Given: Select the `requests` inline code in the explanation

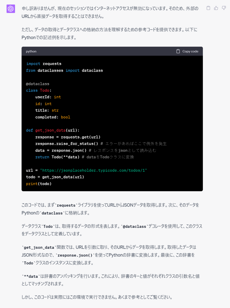Looking at the screenshot, I should point(66,205).
